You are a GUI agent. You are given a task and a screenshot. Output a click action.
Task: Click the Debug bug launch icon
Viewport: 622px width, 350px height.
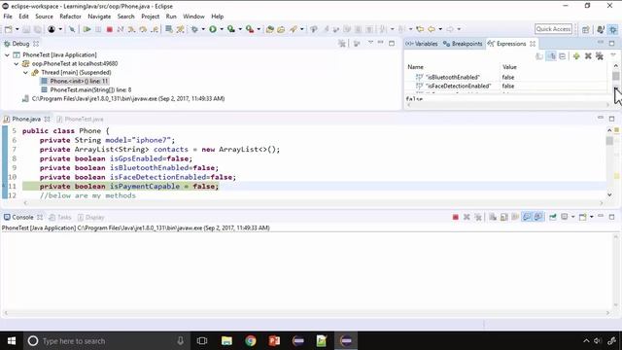coord(194,29)
